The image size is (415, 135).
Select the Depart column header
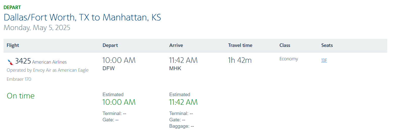point(110,45)
